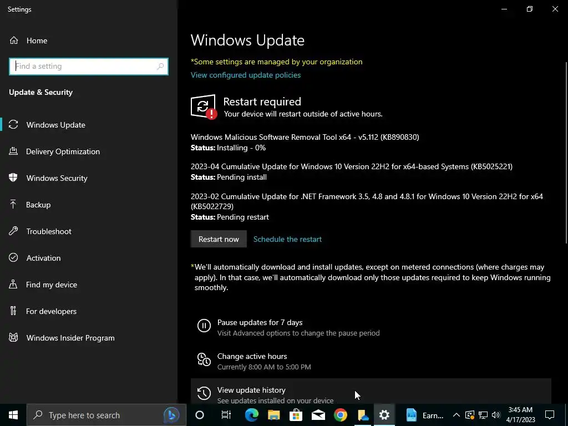Launch Microsoft Edge from the taskbar

[251, 415]
